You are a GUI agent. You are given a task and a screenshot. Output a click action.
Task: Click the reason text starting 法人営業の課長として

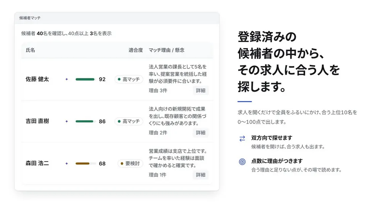pos(178,74)
